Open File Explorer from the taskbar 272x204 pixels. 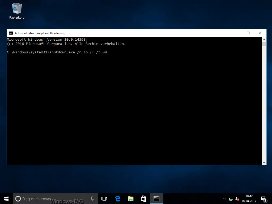[130, 199]
